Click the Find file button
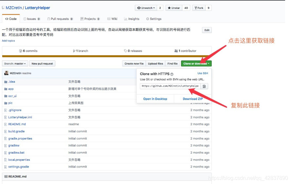This screenshot has width=291, height=184. coord(173,64)
